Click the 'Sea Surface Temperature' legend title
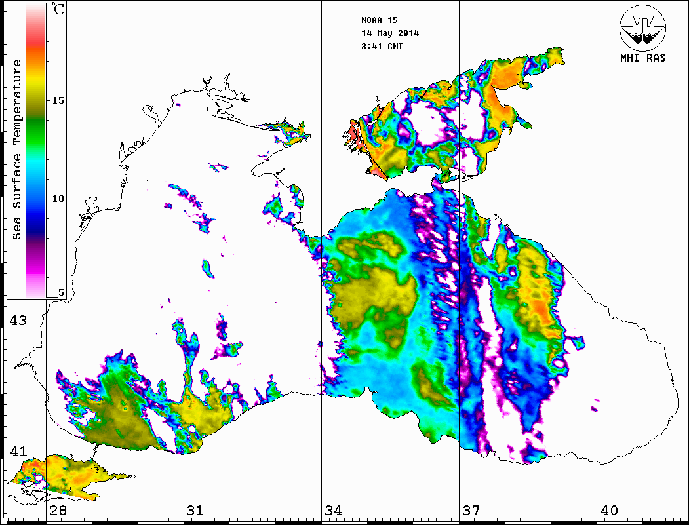Image resolution: width=689 pixels, height=525 pixels. click(x=16, y=149)
